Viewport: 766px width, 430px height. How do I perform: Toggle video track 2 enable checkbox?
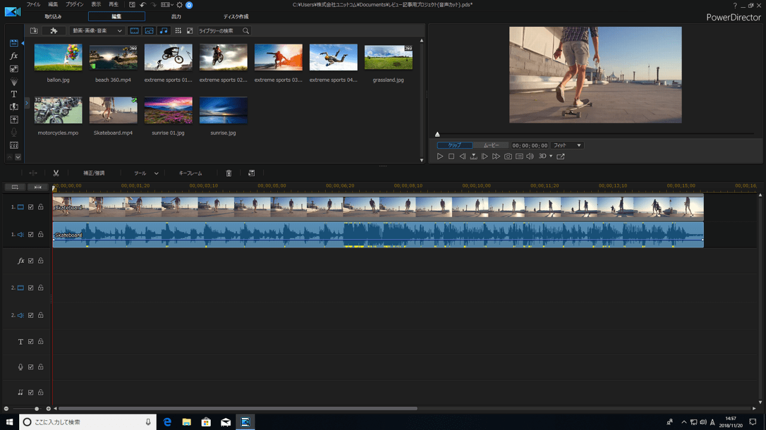click(31, 287)
